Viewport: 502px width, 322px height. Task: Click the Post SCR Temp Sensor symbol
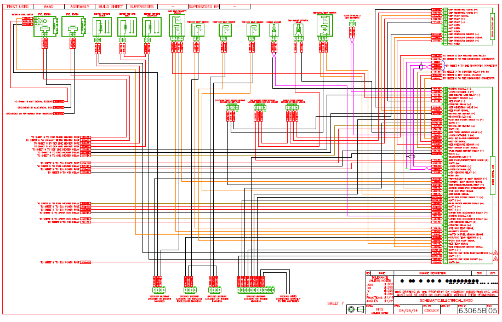[x=226, y=31]
